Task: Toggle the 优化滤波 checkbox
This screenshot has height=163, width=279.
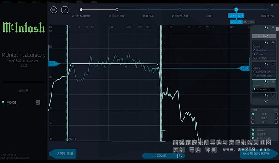Action: [x=253, y=134]
